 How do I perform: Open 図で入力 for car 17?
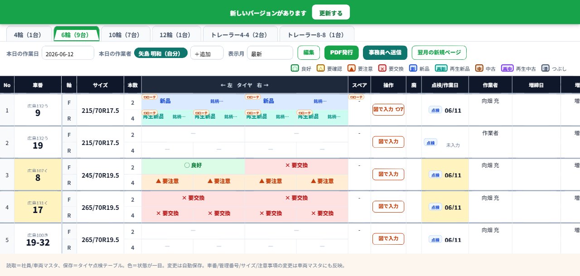click(x=388, y=207)
